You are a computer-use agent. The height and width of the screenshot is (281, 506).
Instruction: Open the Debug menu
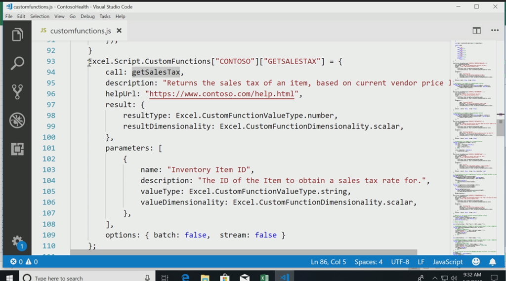[x=87, y=16]
